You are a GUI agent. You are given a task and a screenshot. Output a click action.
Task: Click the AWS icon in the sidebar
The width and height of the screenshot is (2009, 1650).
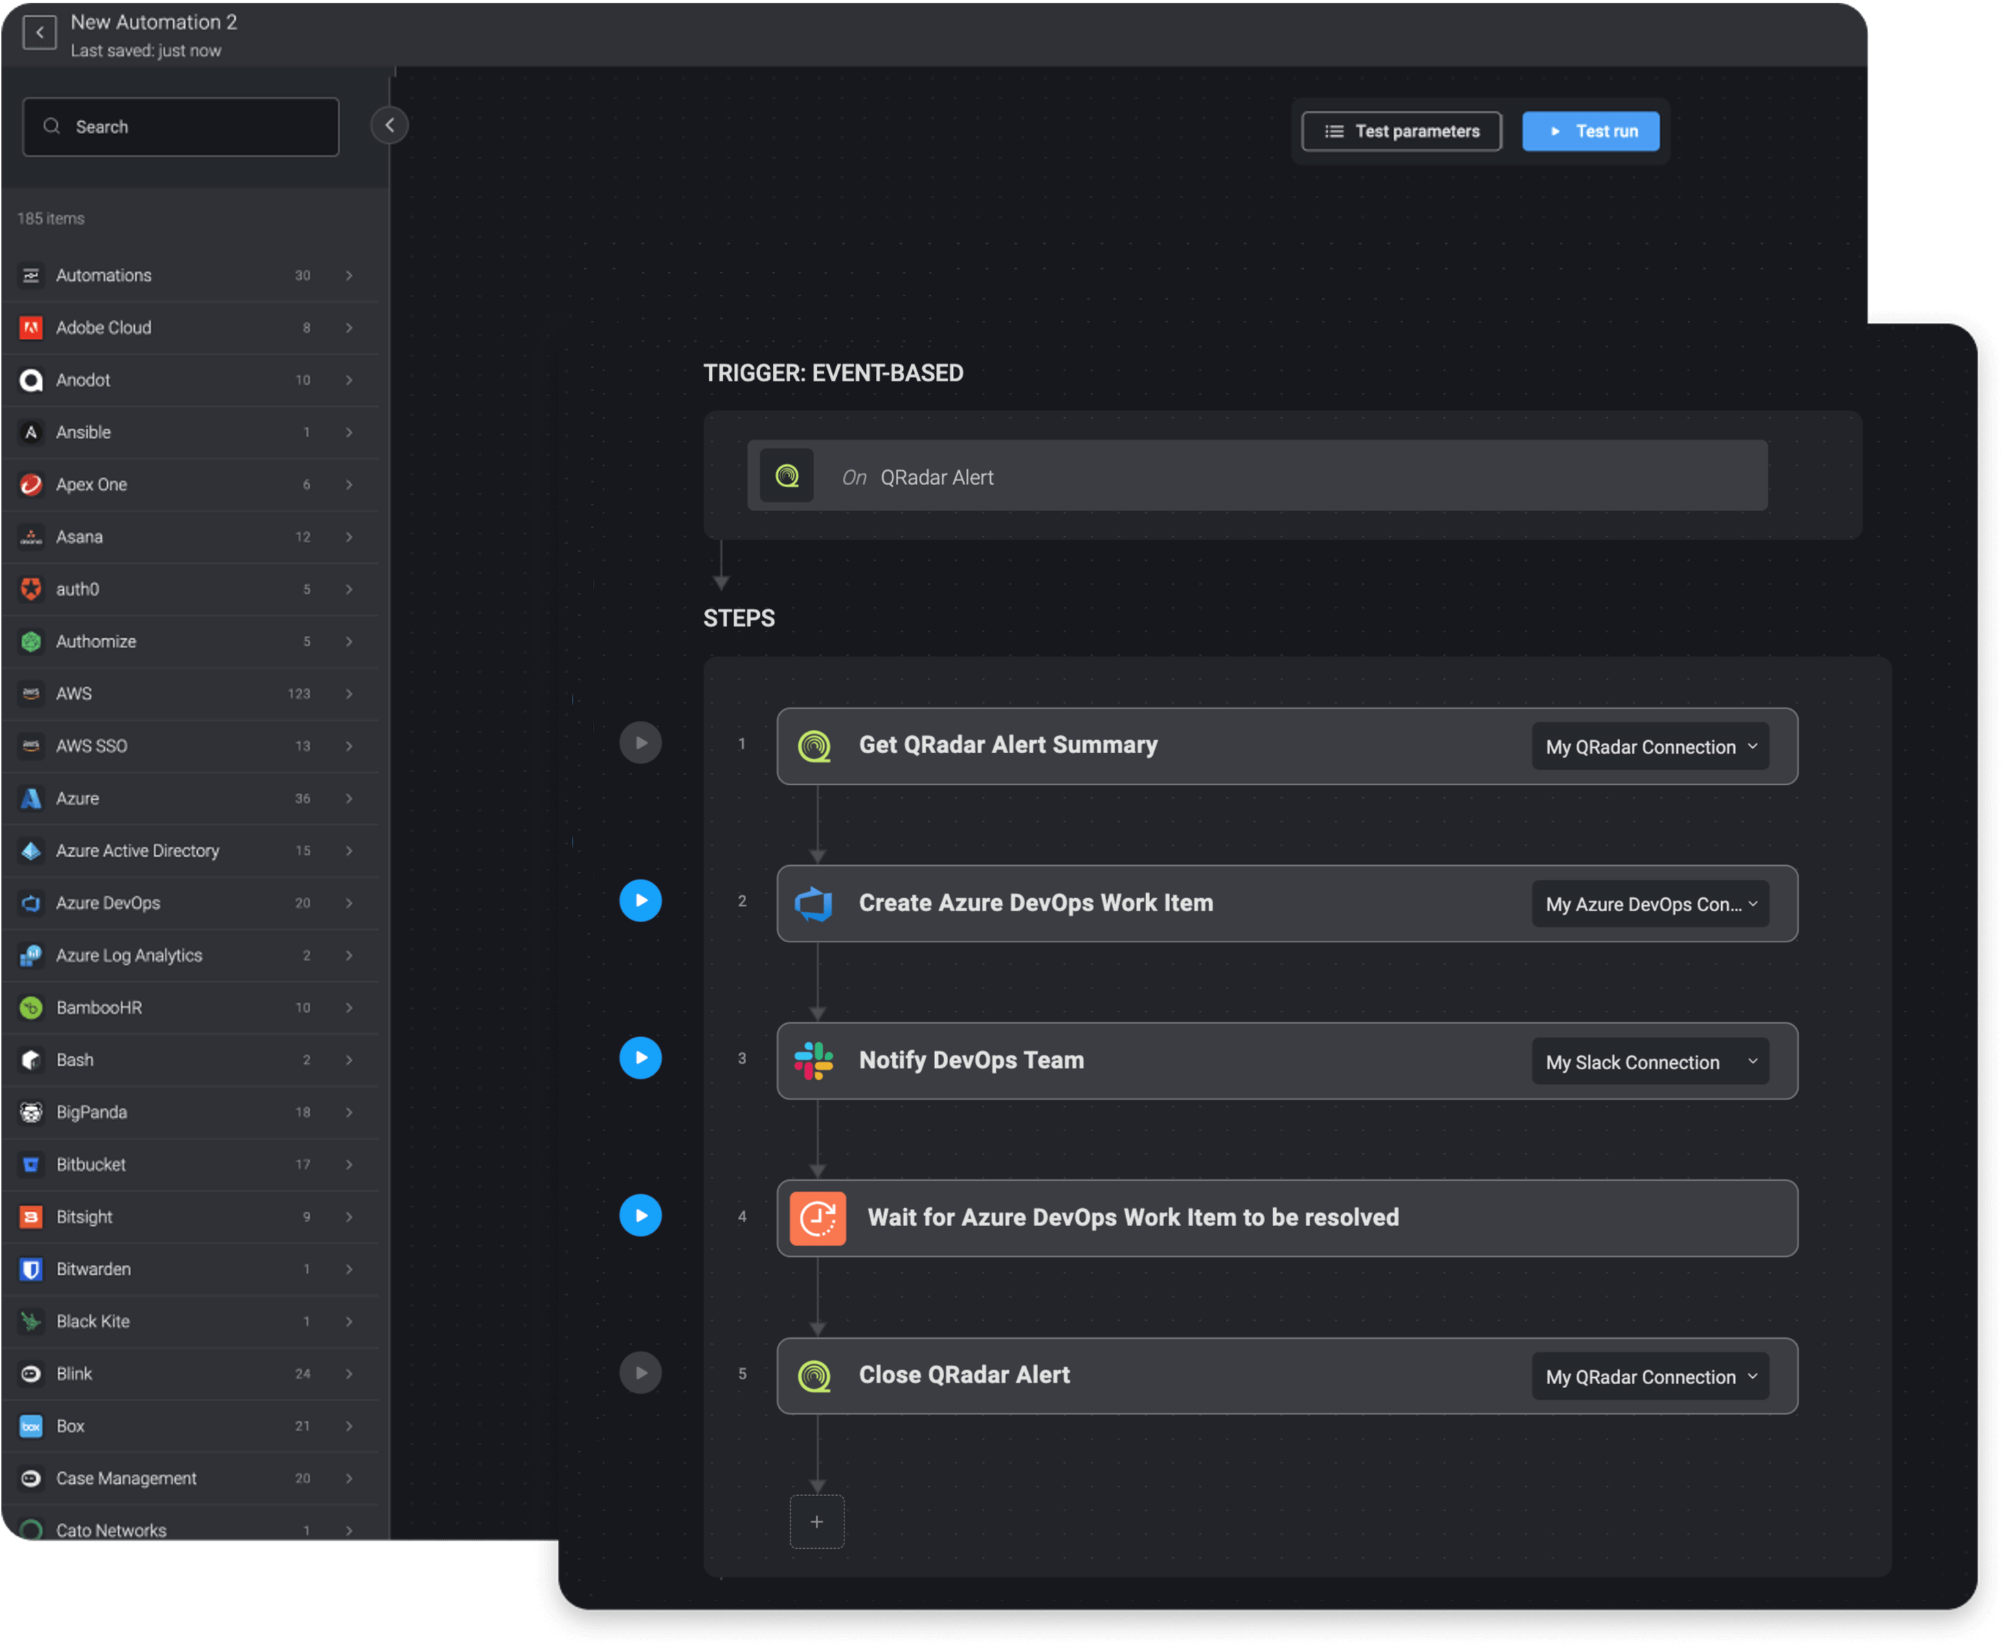pyautogui.click(x=30, y=693)
